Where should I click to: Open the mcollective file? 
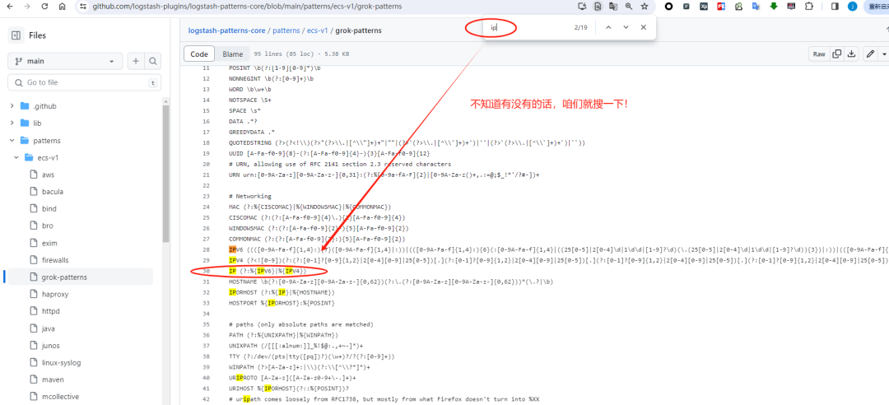tap(60, 397)
